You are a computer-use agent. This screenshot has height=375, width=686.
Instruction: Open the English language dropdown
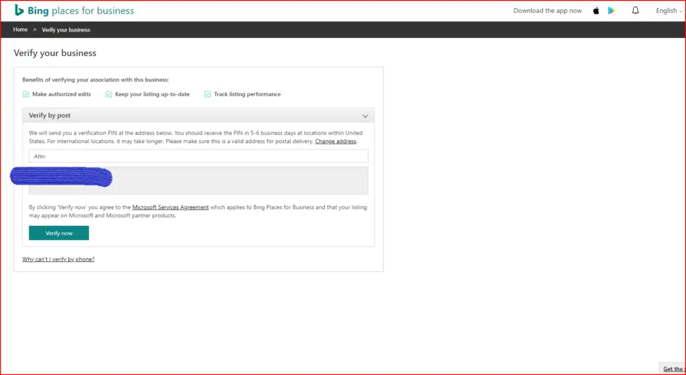point(669,11)
